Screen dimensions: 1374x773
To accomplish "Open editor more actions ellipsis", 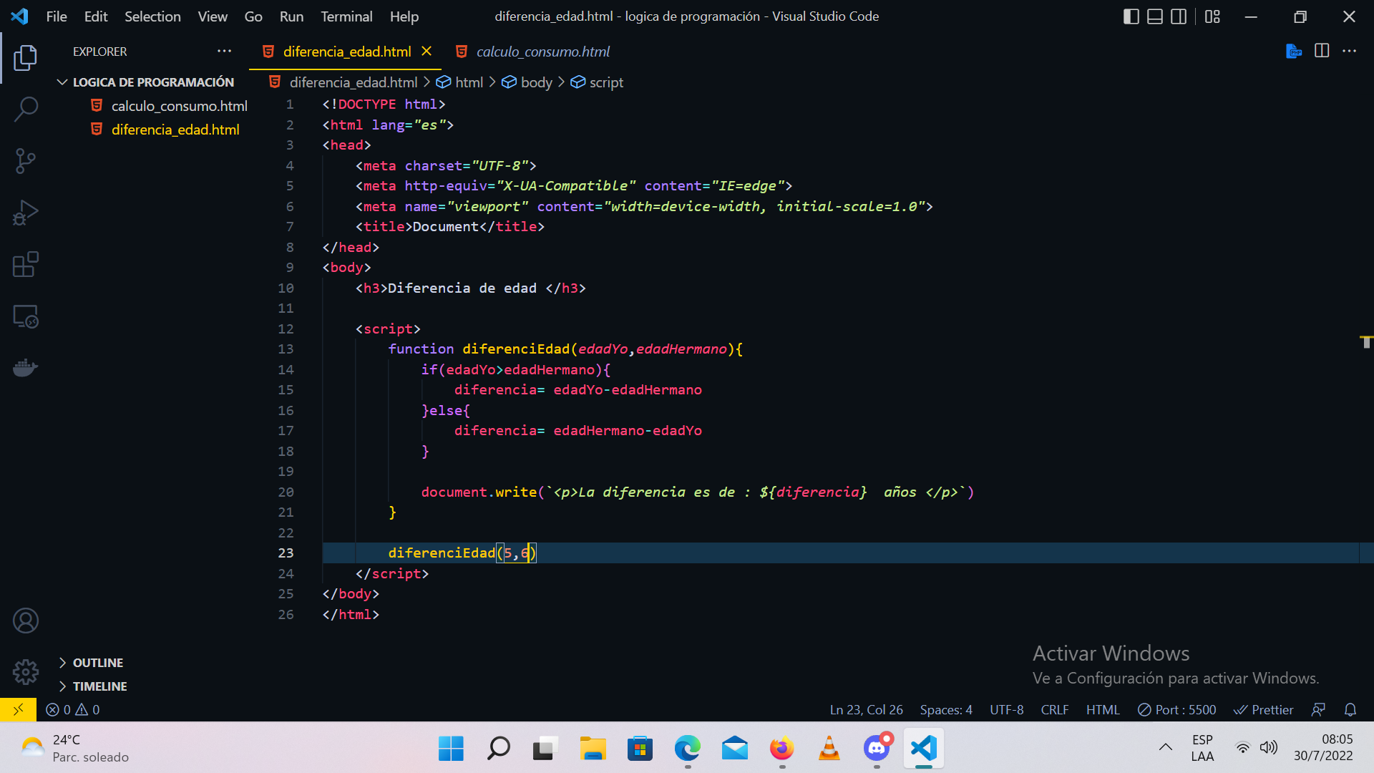I will pos(1349,51).
